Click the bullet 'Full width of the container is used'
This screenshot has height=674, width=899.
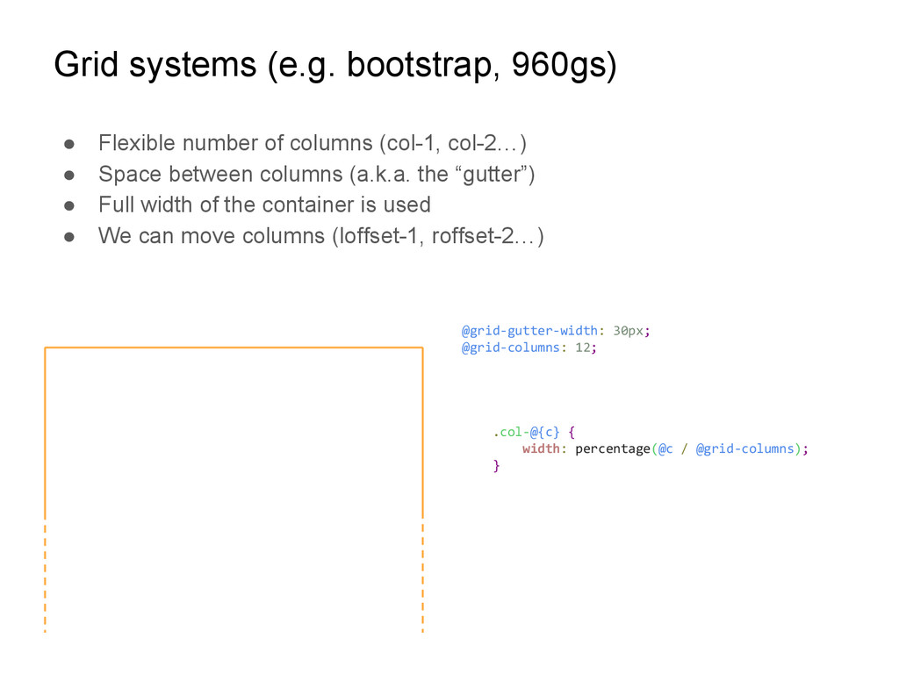point(264,204)
